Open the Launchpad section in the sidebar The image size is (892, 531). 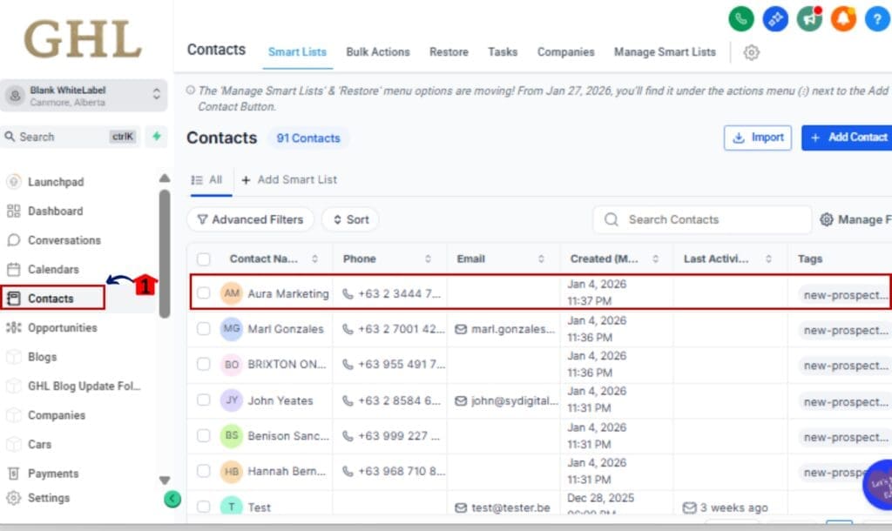55,182
